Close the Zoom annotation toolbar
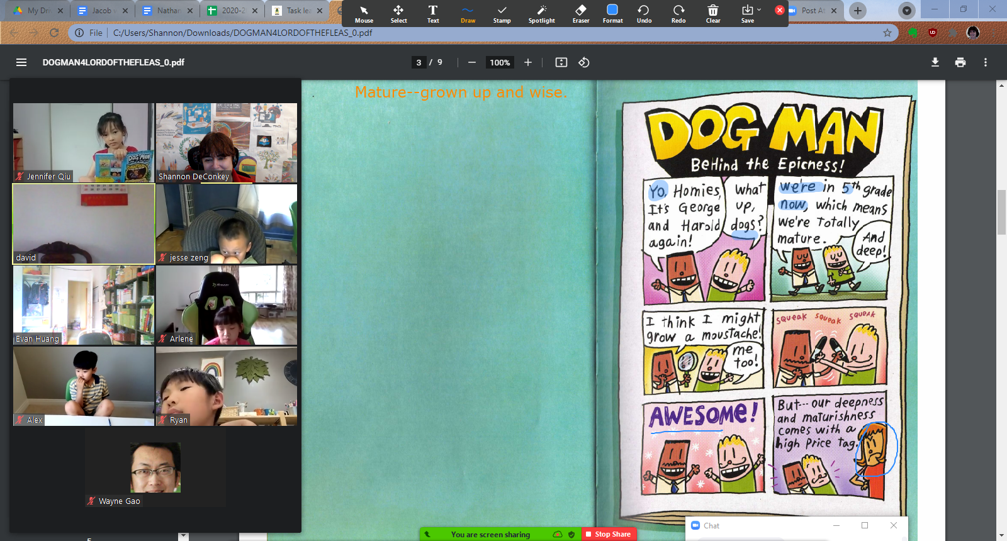The height and width of the screenshot is (541, 1007). coord(780,10)
